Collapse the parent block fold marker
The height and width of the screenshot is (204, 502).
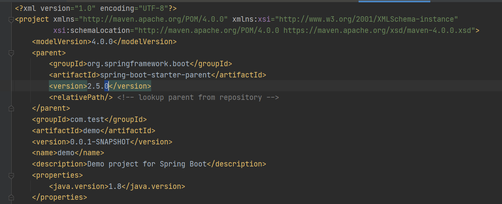click(x=11, y=53)
